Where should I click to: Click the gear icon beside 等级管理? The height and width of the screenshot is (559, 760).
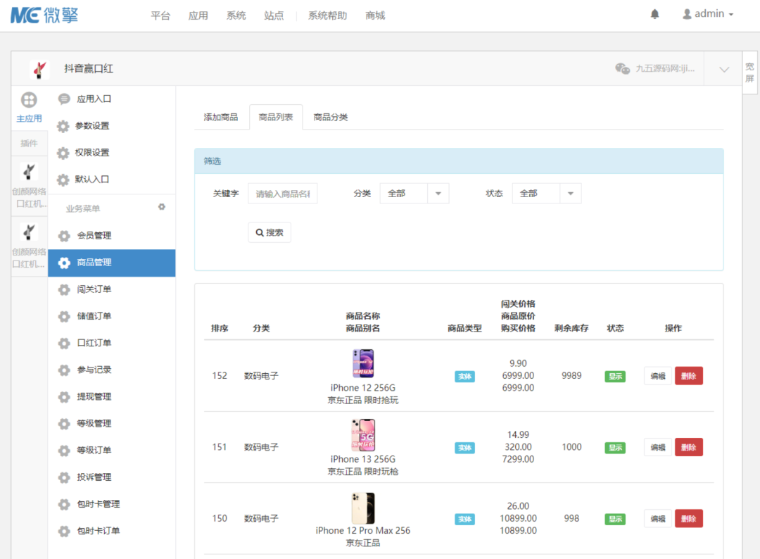(x=64, y=424)
